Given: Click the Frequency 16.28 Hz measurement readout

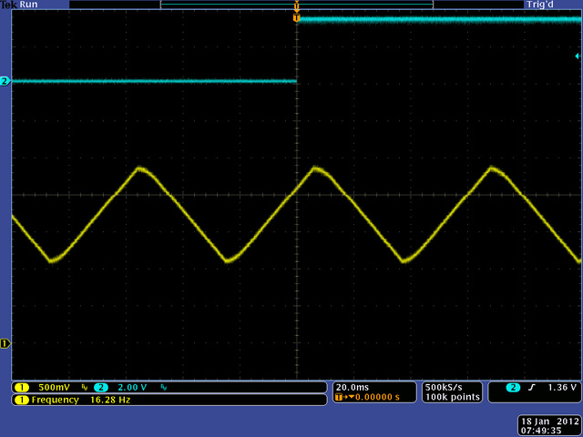Looking at the screenshot, I should [x=68, y=400].
